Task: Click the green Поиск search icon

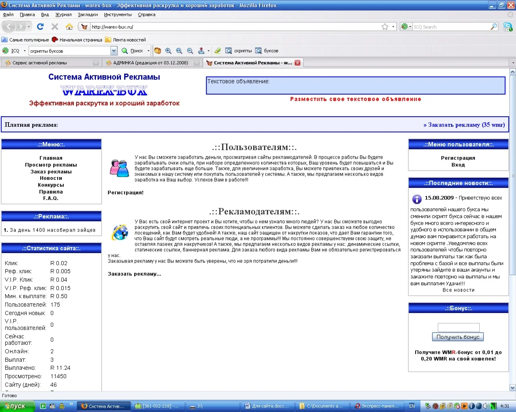Action: pos(125,51)
